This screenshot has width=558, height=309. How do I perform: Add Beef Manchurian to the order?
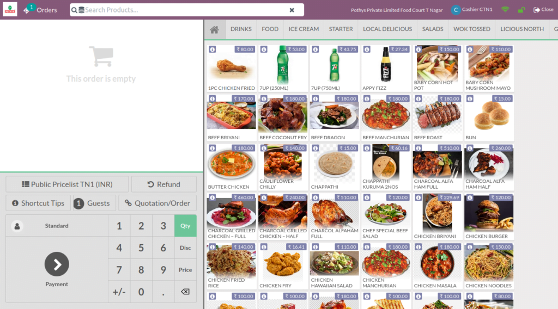[x=386, y=118]
